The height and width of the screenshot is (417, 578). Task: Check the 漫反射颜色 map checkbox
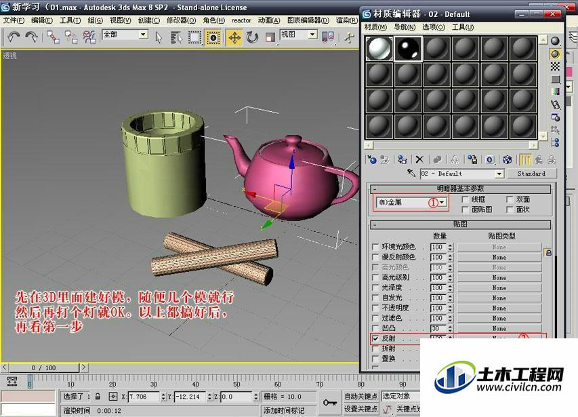375,257
